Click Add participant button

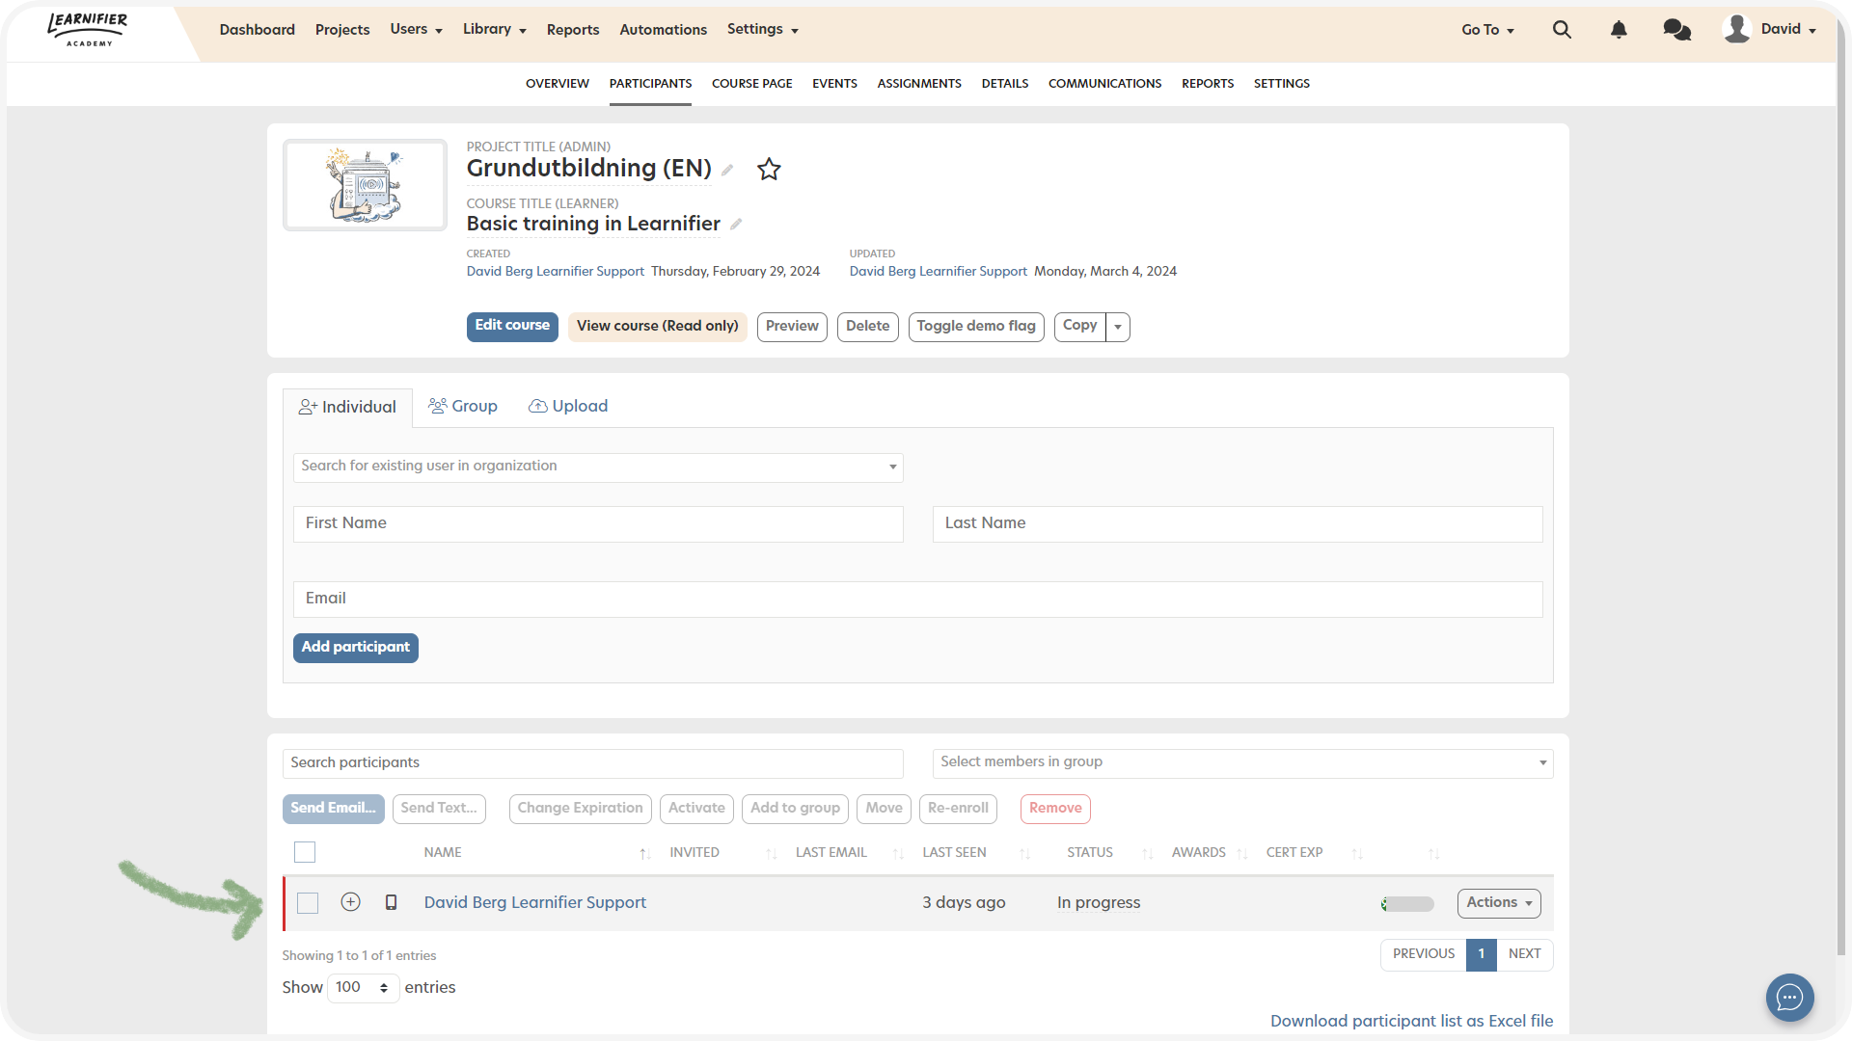pyautogui.click(x=355, y=648)
